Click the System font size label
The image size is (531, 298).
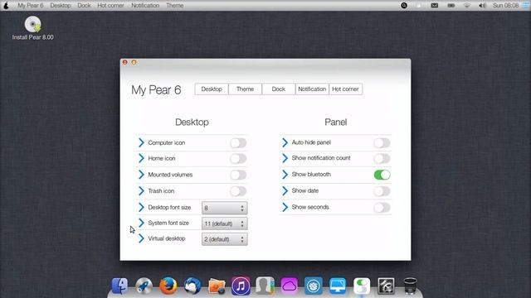pos(168,223)
